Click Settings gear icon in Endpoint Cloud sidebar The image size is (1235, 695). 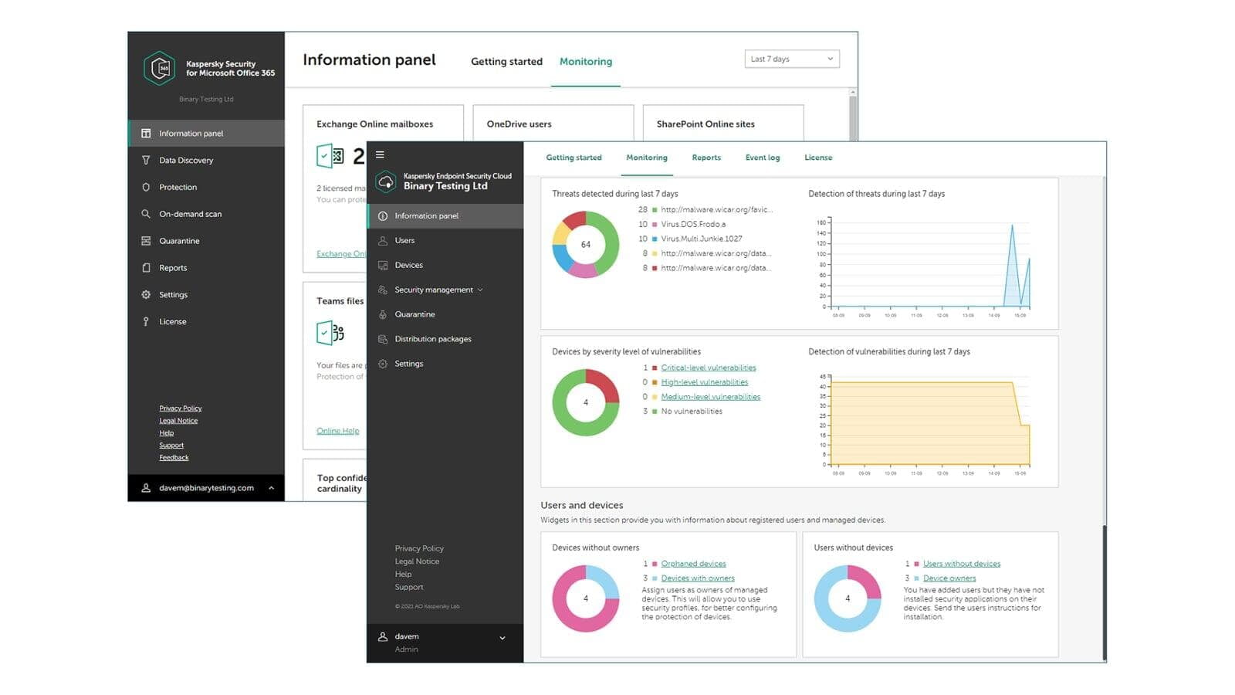click(383, 364)
